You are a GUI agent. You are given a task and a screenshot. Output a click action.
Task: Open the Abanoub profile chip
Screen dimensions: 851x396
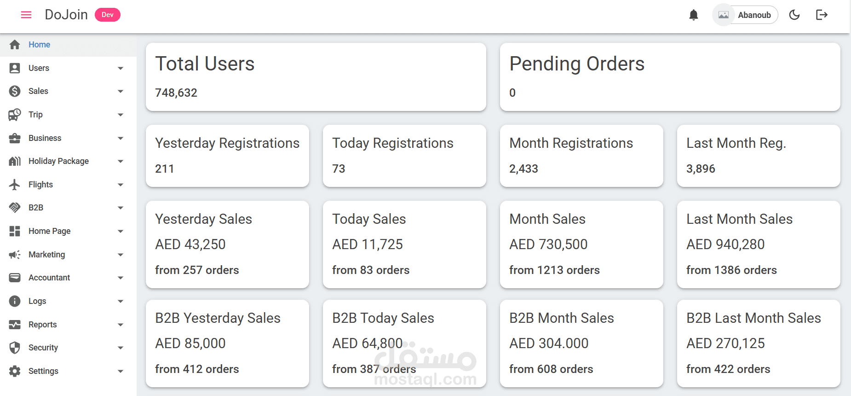[745, 15]
